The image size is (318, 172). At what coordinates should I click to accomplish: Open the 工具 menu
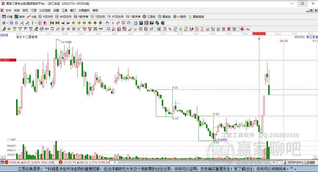(65, 10)
